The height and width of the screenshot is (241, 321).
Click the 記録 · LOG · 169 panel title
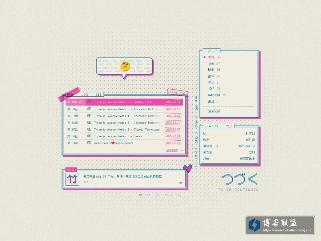click(x=85, y=95)
